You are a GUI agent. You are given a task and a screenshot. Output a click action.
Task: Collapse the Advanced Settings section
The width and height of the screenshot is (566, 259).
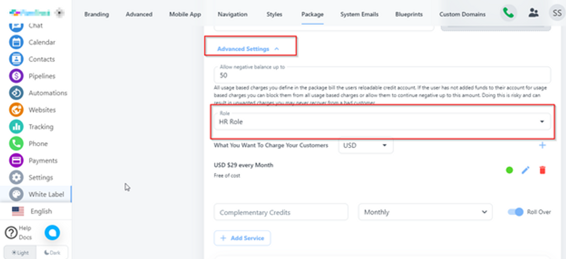pos(248,49)
